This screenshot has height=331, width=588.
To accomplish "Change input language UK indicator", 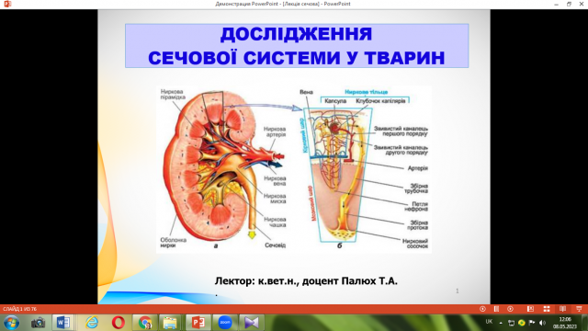I will click(x=489, y=322).
